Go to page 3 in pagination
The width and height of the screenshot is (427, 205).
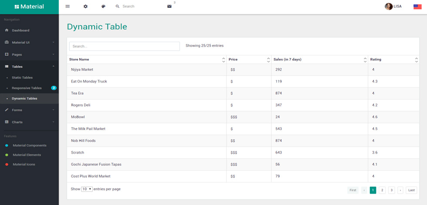point(392,190)
